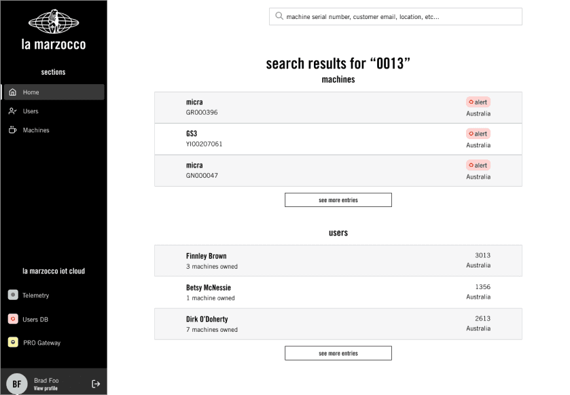570x395 pixels.
Task: Click Australia under user ID 3013
Action: click(478, 265)
